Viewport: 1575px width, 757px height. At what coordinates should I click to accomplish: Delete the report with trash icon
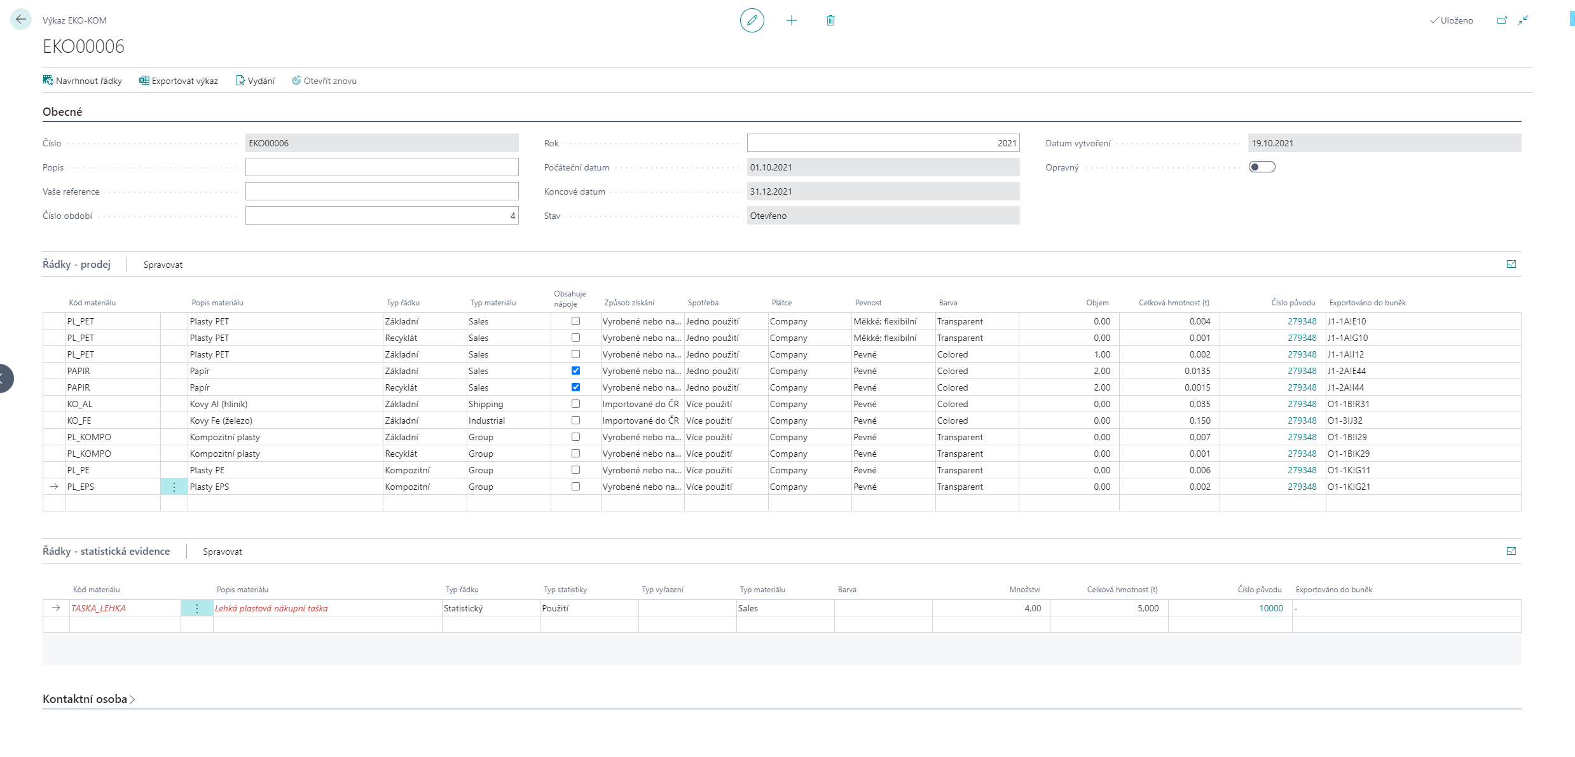click(x=830, y=20)
